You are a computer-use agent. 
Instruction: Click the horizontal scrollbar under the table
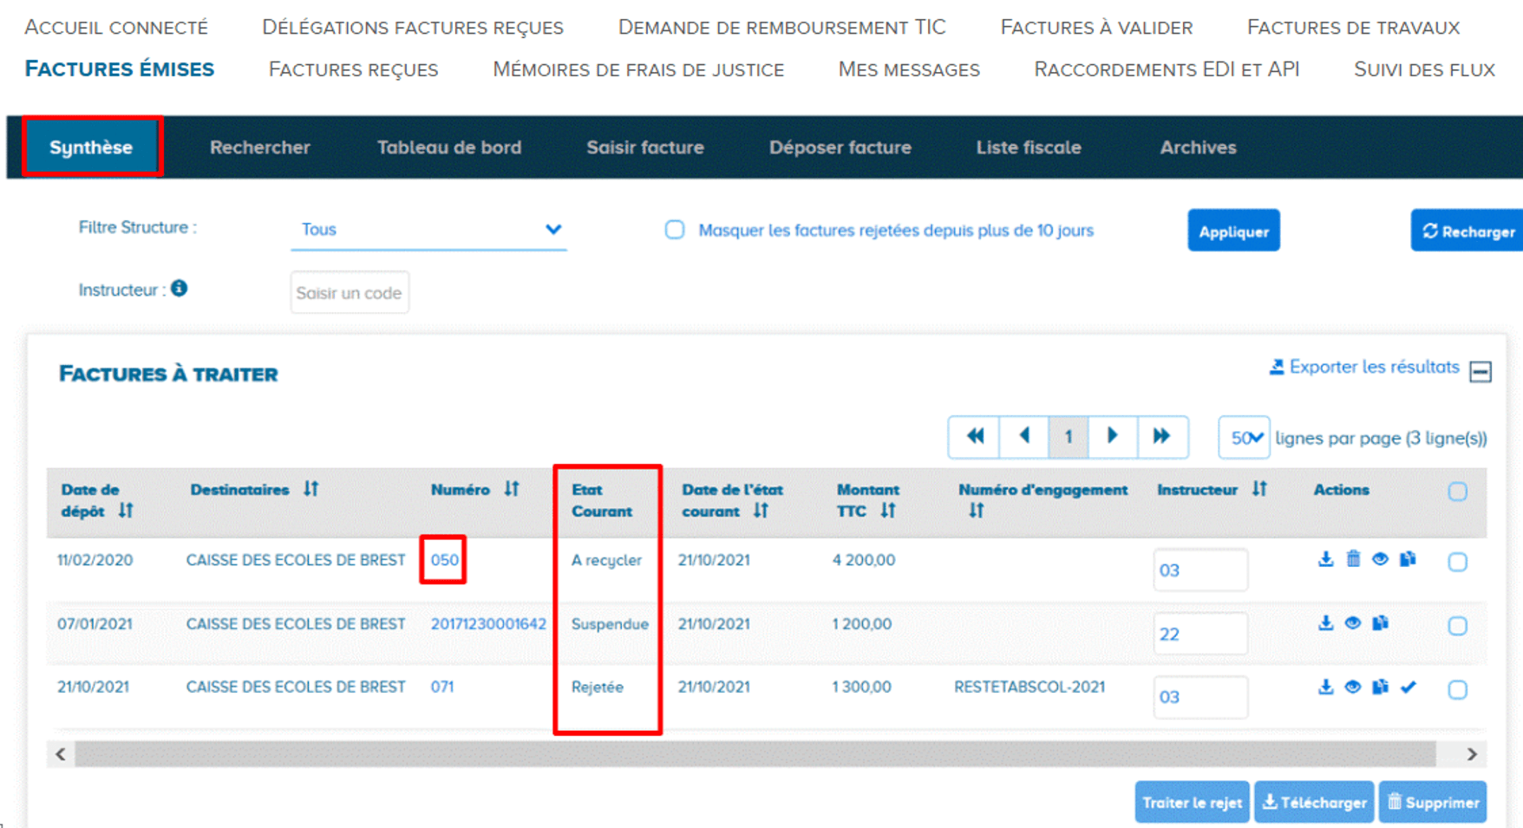point(755,754)
